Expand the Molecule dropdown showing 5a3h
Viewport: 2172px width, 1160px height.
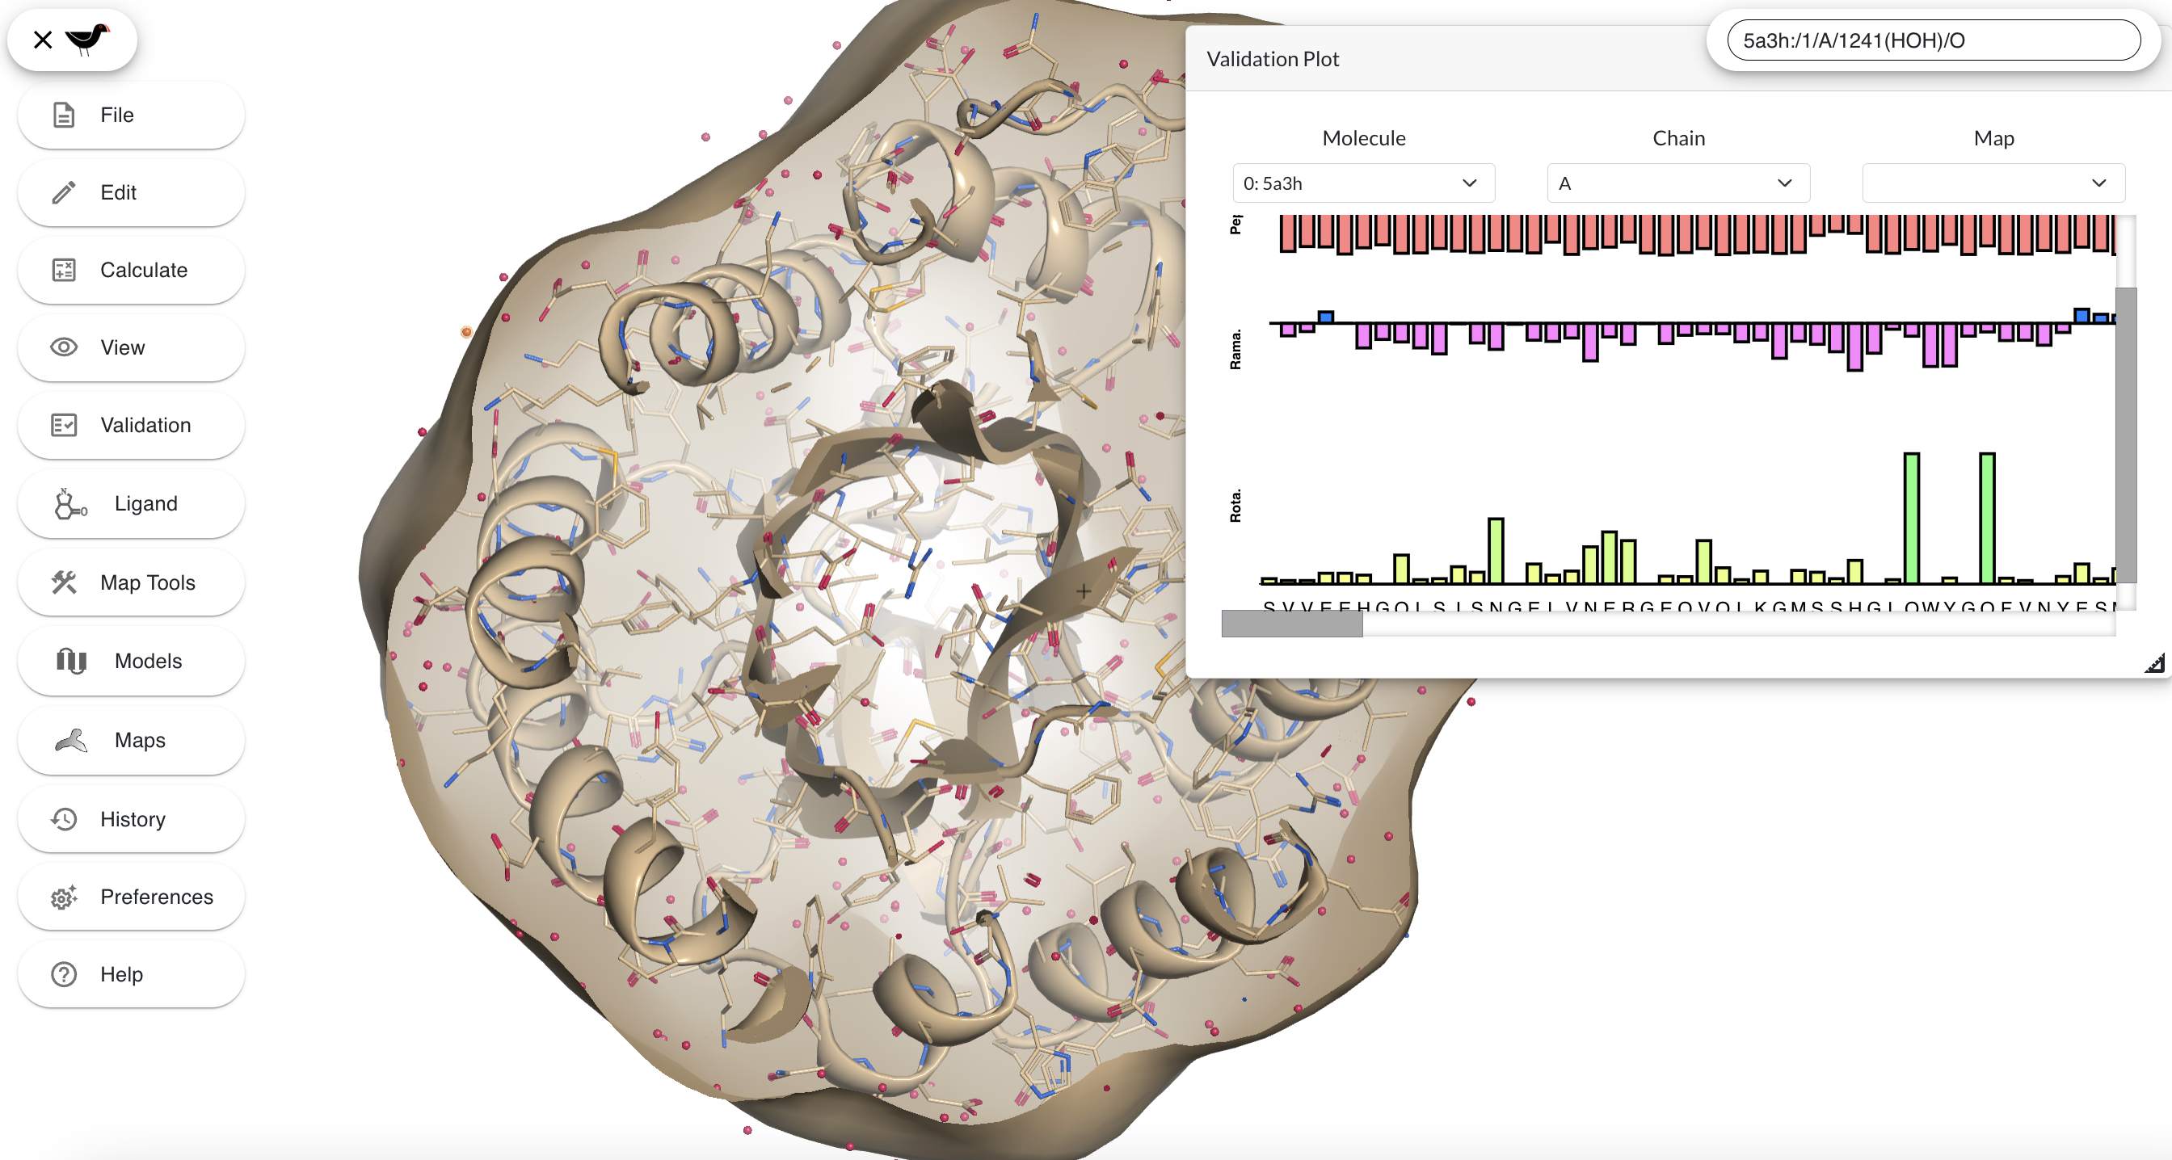(1362, 183)
